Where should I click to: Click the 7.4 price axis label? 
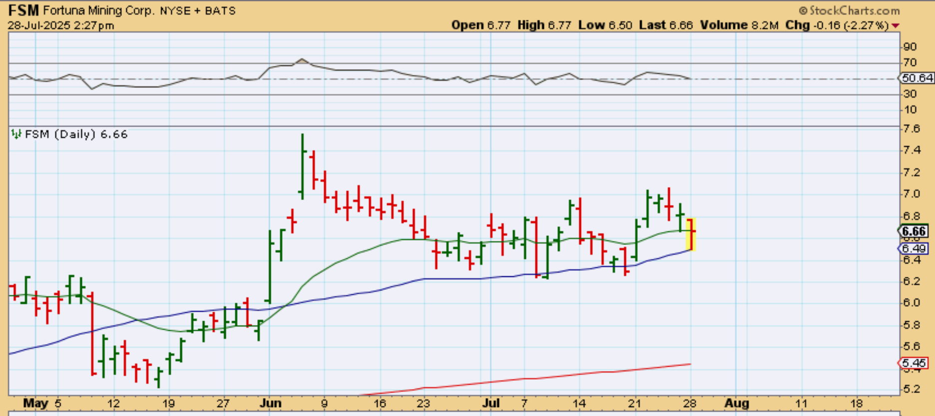(912, 151)
